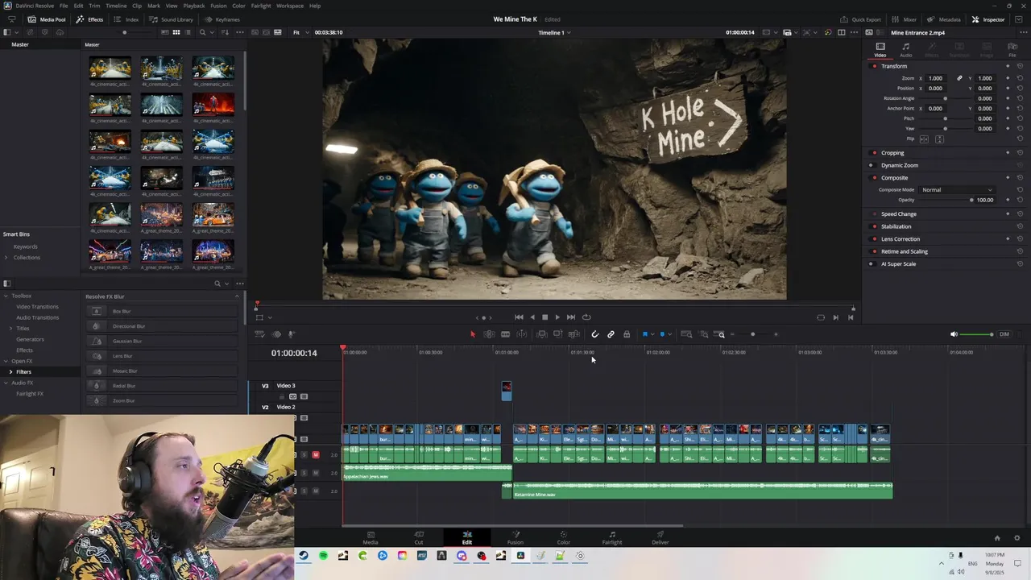Viewport: 1031px width, 580px height.
Task: Open the viewer Fit zoom dropdown
Action: click(299, 32)
